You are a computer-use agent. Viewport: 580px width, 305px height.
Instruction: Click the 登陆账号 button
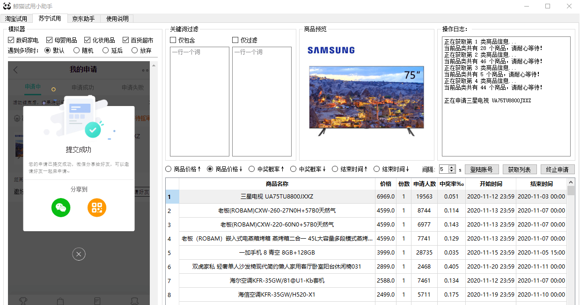tap(481, 169)
